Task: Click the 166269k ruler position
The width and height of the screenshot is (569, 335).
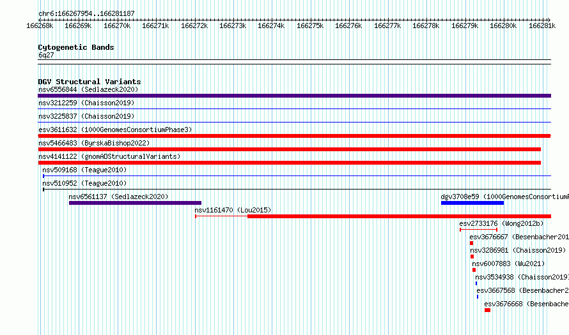Action: [x=78, y=26]
